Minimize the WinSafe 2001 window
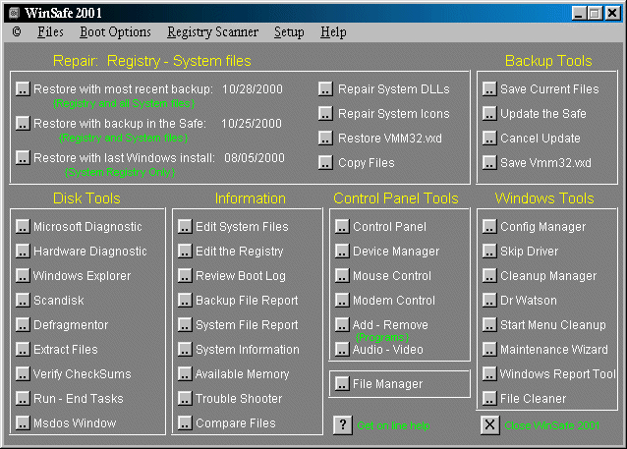Image resolution: width=627 pixels, height=449 pixels. pyautogui.click(x=579, y=13)
